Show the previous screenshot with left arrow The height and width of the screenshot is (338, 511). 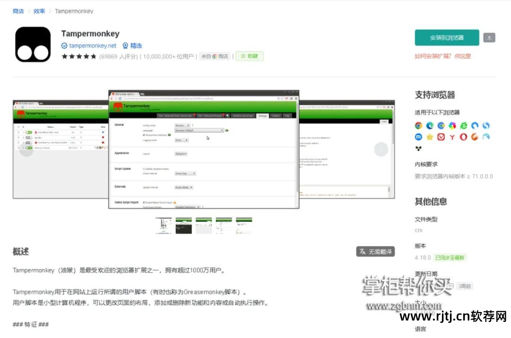[x=26, y=149]
